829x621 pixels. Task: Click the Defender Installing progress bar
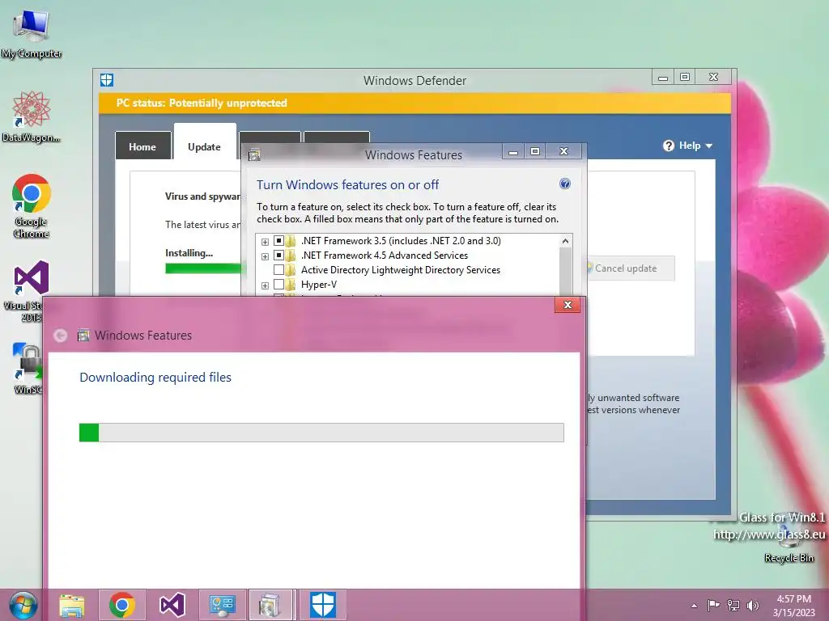[203, 268]
